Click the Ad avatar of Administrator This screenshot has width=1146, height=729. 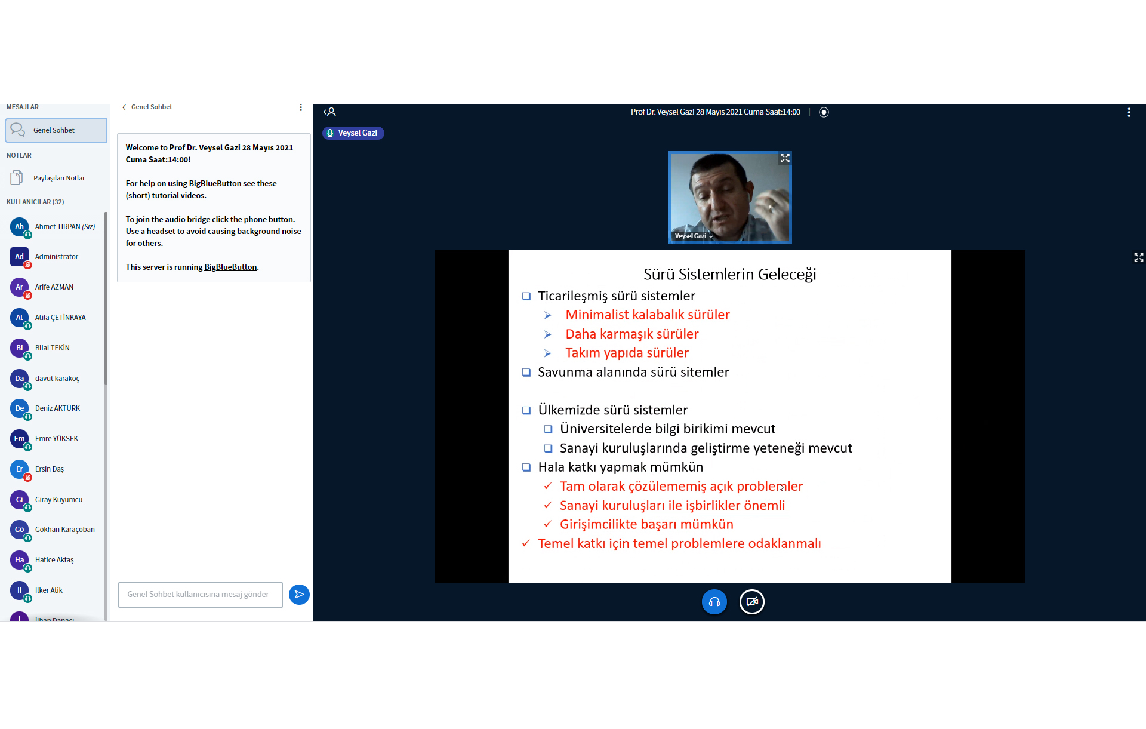tap(19, 257)
